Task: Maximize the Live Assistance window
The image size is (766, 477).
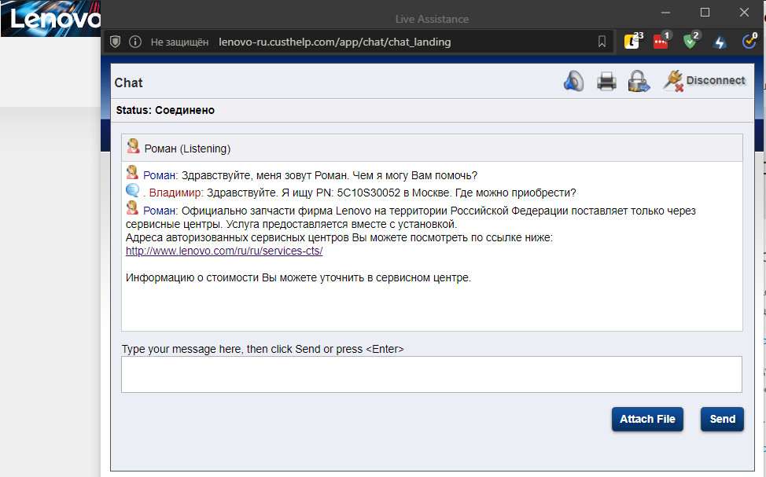Action: [x=705, y=13]
